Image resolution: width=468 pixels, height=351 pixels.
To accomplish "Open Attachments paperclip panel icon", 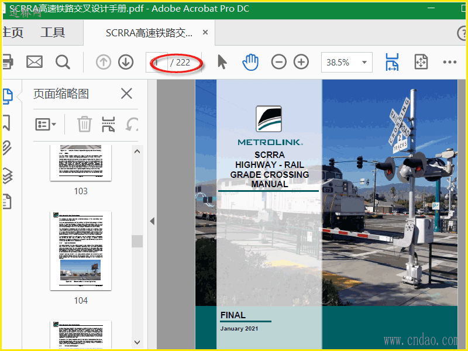I will (x=7, y=148).
